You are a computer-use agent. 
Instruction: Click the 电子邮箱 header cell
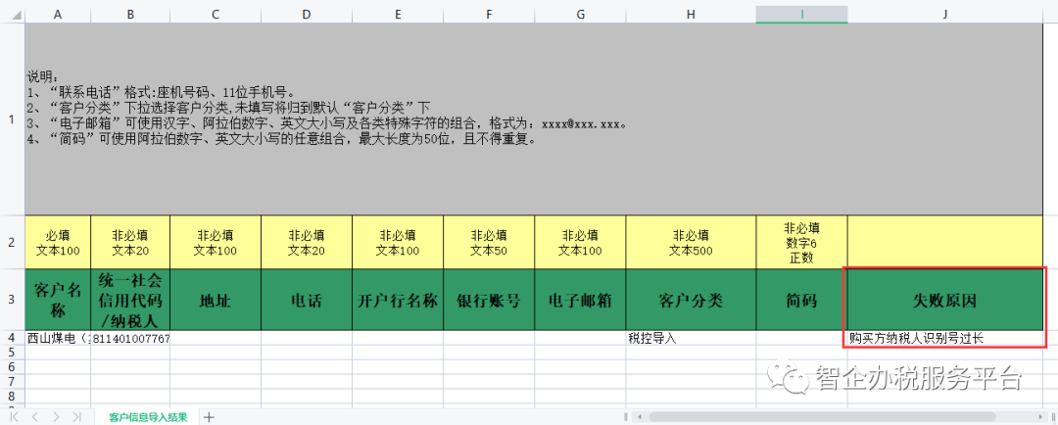(x=580, y=300)
